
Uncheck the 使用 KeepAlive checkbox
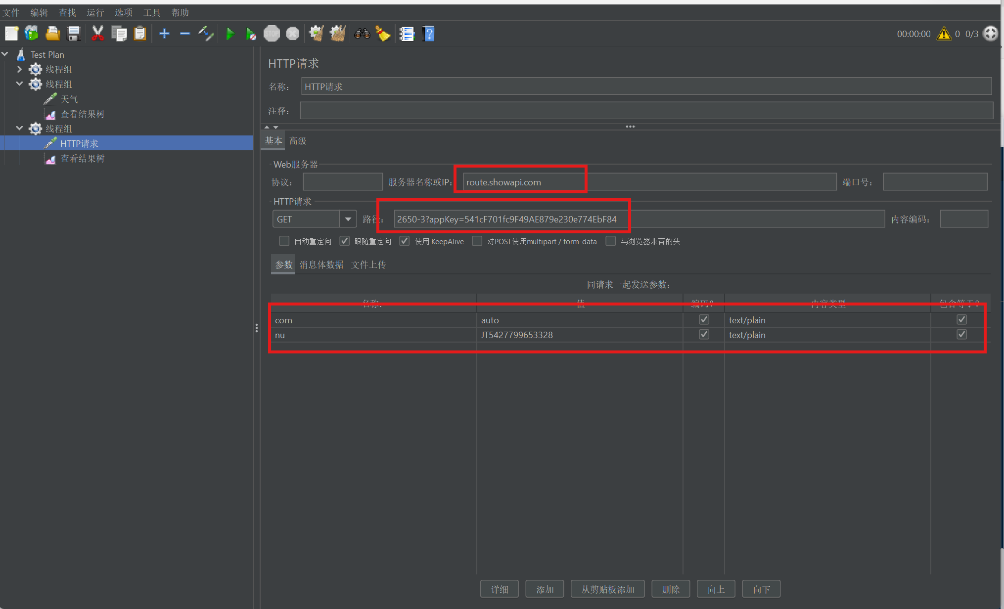[x=405, y=241]
